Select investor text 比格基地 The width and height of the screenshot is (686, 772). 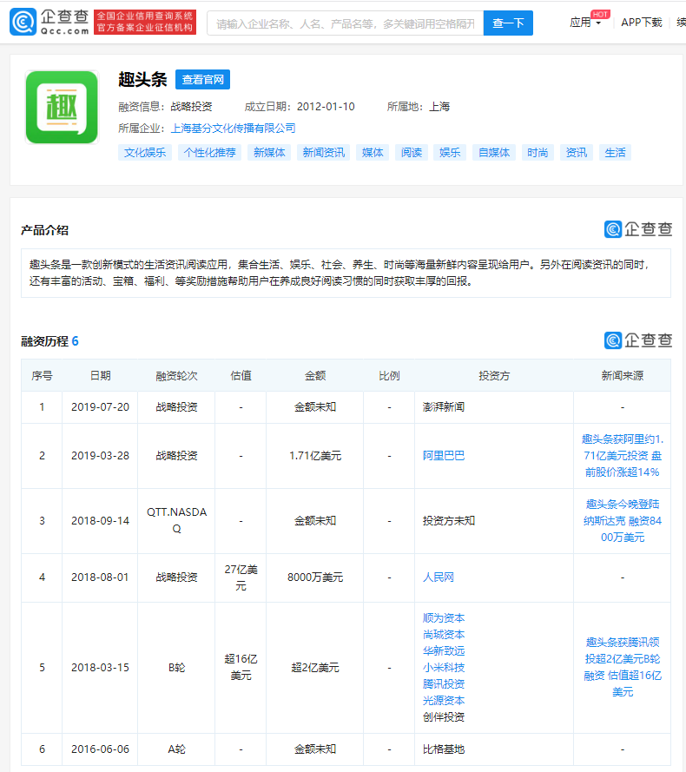[x=443, y=749]
